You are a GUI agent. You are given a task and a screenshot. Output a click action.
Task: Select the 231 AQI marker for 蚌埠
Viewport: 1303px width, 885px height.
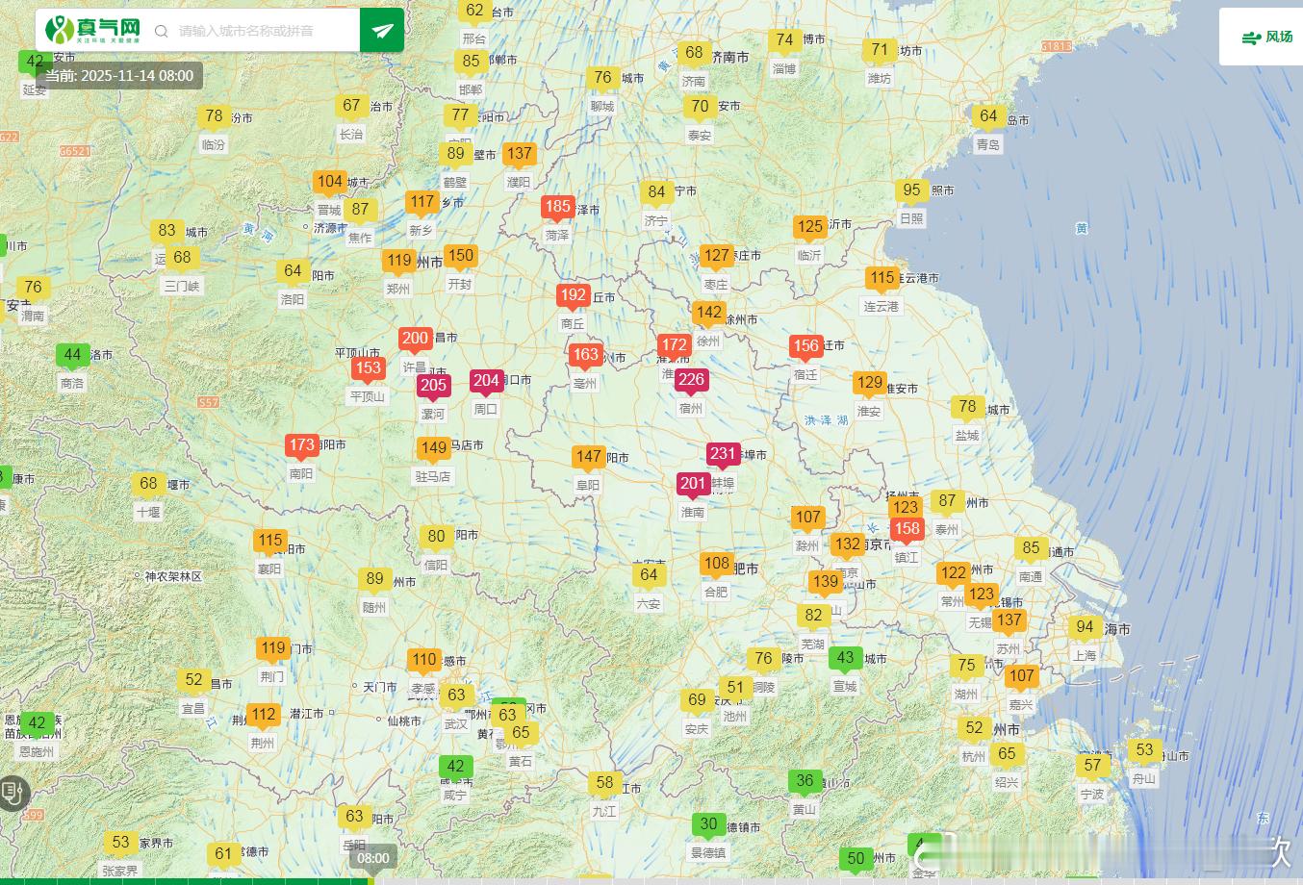722,454
